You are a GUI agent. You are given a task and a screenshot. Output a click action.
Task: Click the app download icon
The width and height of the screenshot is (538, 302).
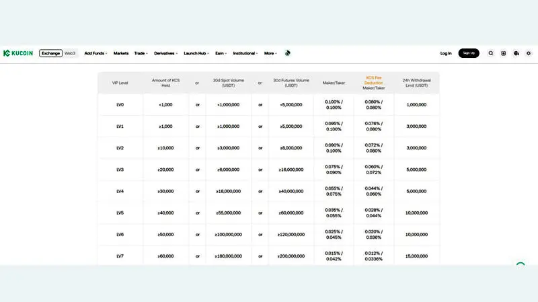tap(503, 53)
